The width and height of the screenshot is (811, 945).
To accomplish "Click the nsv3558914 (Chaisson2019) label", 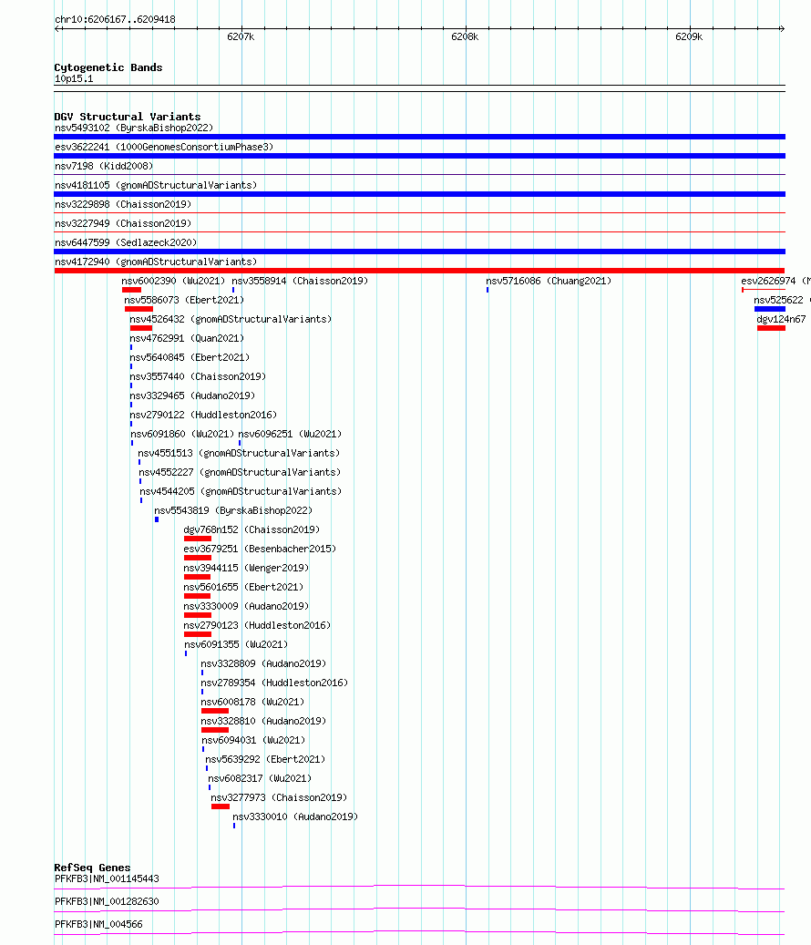I will 300,281.
